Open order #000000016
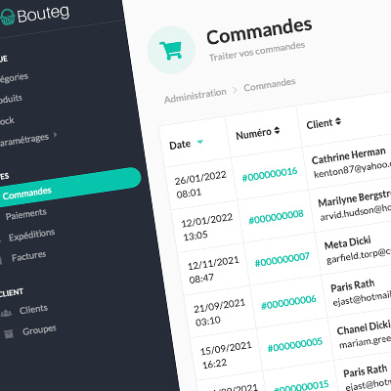Screen dimensions: 391x391 pyautogui.click(x=270, y=174)
